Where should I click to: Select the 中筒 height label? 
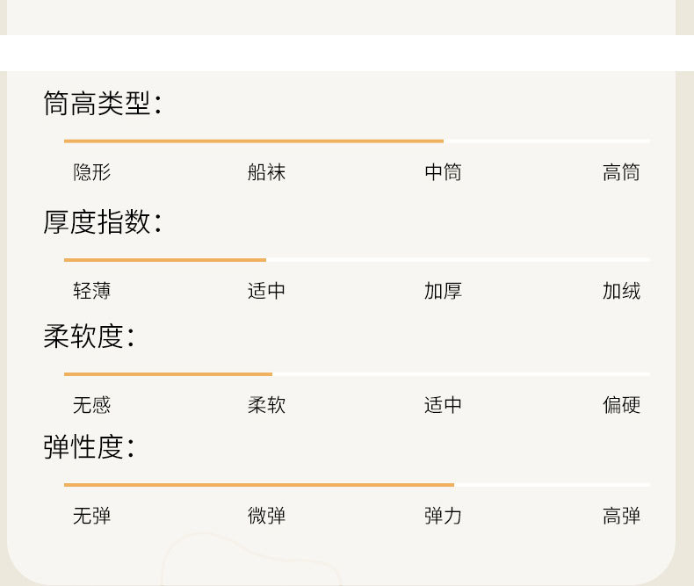click(443, 172)
